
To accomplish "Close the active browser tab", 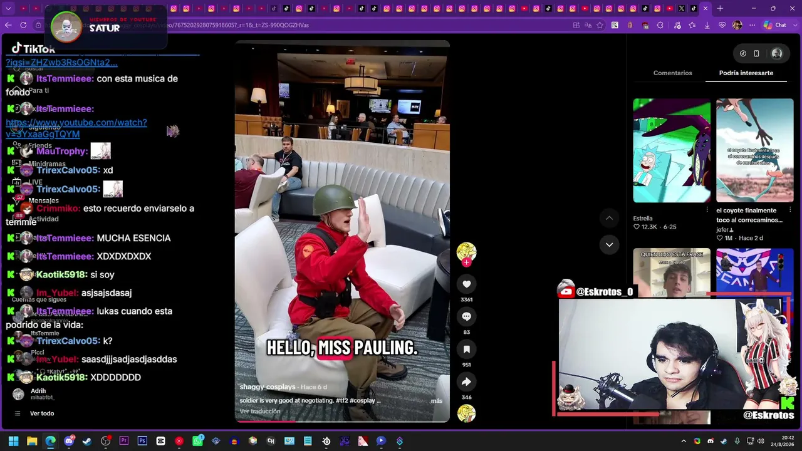I will point(706,9).
